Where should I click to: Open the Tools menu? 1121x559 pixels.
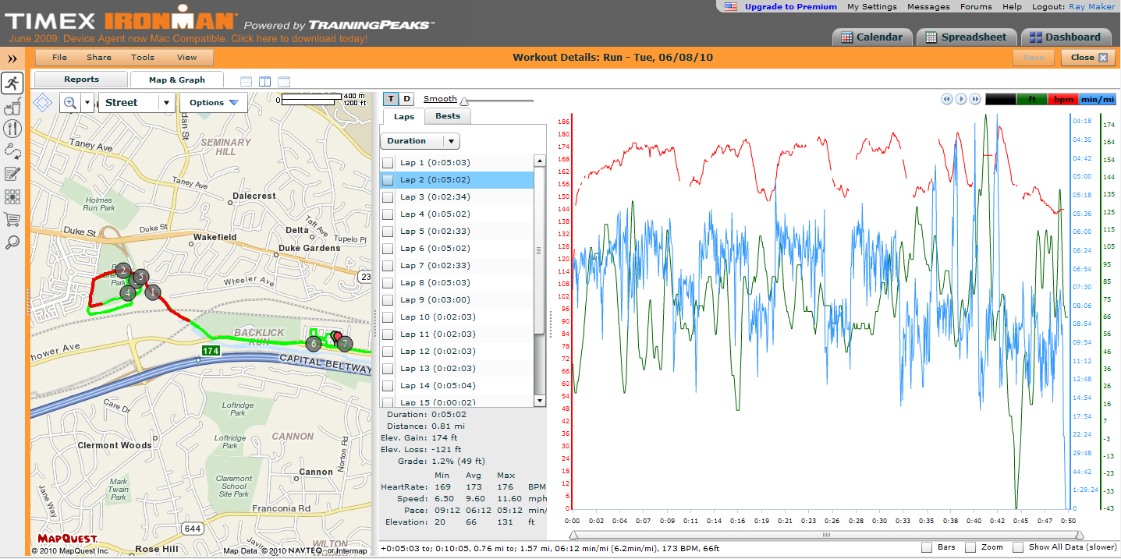(x=143, y=58)
